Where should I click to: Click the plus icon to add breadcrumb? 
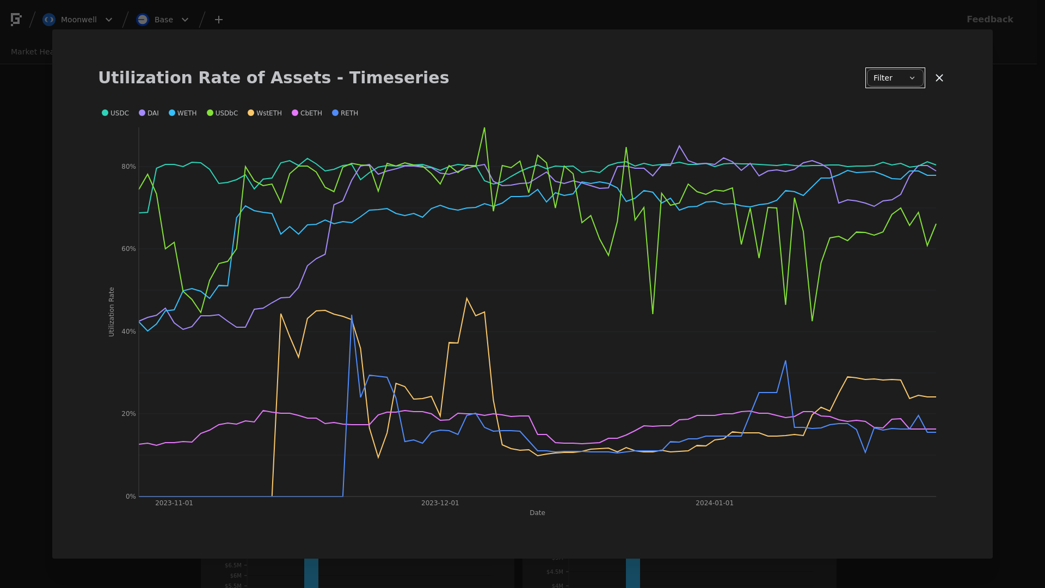point(219,20)
